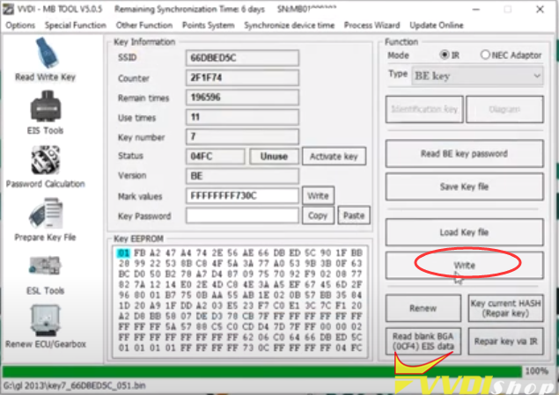559x395 pixels.
Task: Click Synchronize device time menu
Action: point(289,26)
